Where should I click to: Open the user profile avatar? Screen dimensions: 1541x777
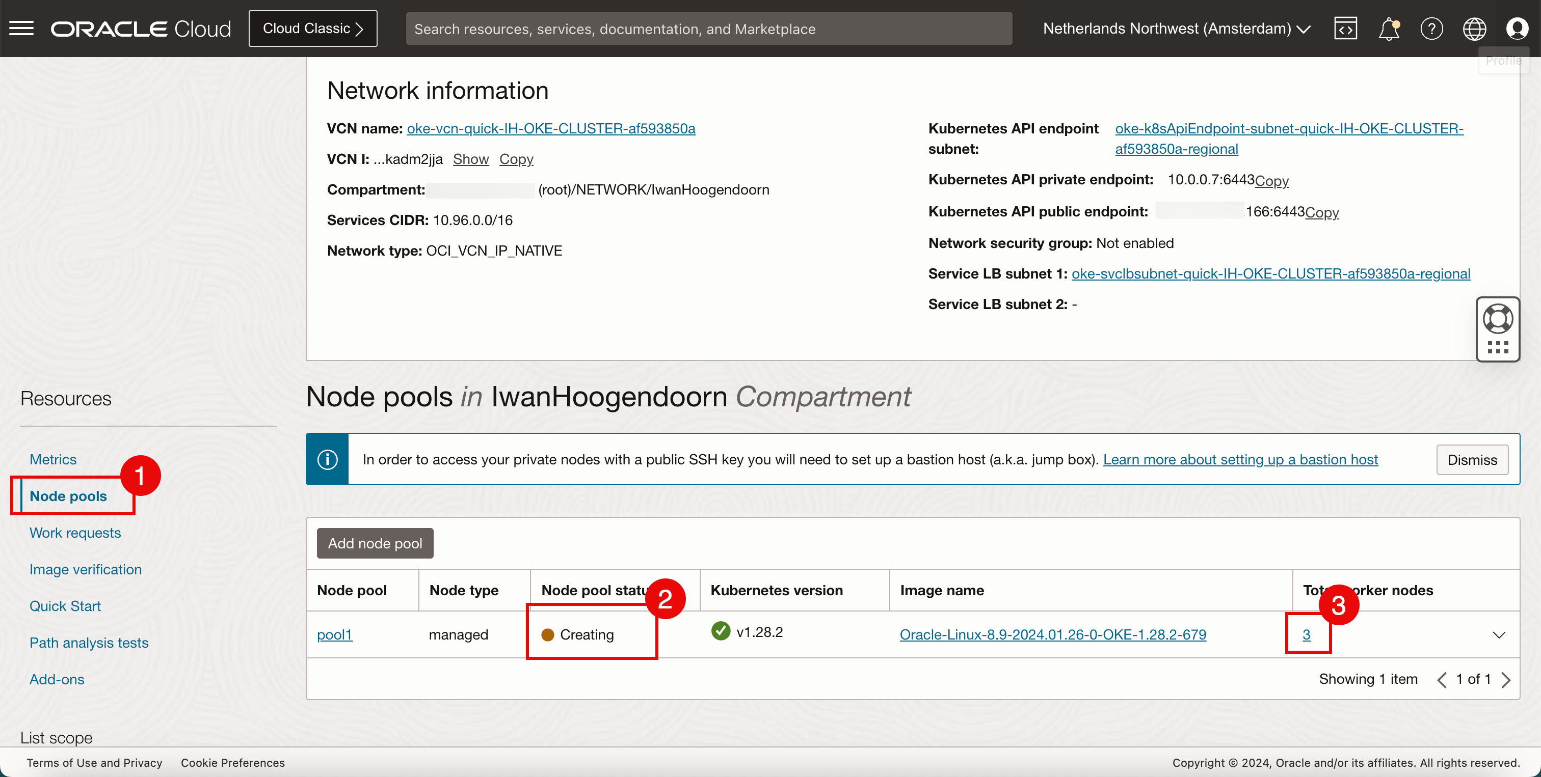click(1517, 29)
